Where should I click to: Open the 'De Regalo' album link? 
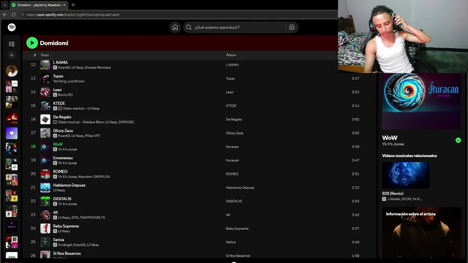234,119
